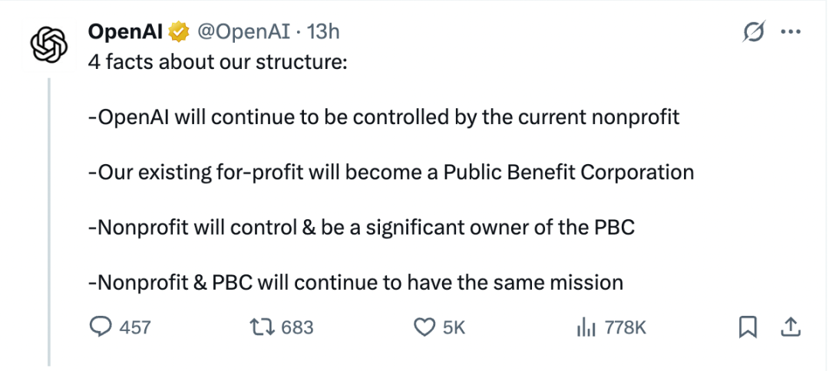829x371 pixels.
Task: Open the @OpenAI handle link
Action: tap(244, 33)
